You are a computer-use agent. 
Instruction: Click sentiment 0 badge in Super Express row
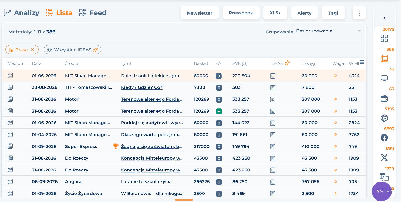coord(219,147)
